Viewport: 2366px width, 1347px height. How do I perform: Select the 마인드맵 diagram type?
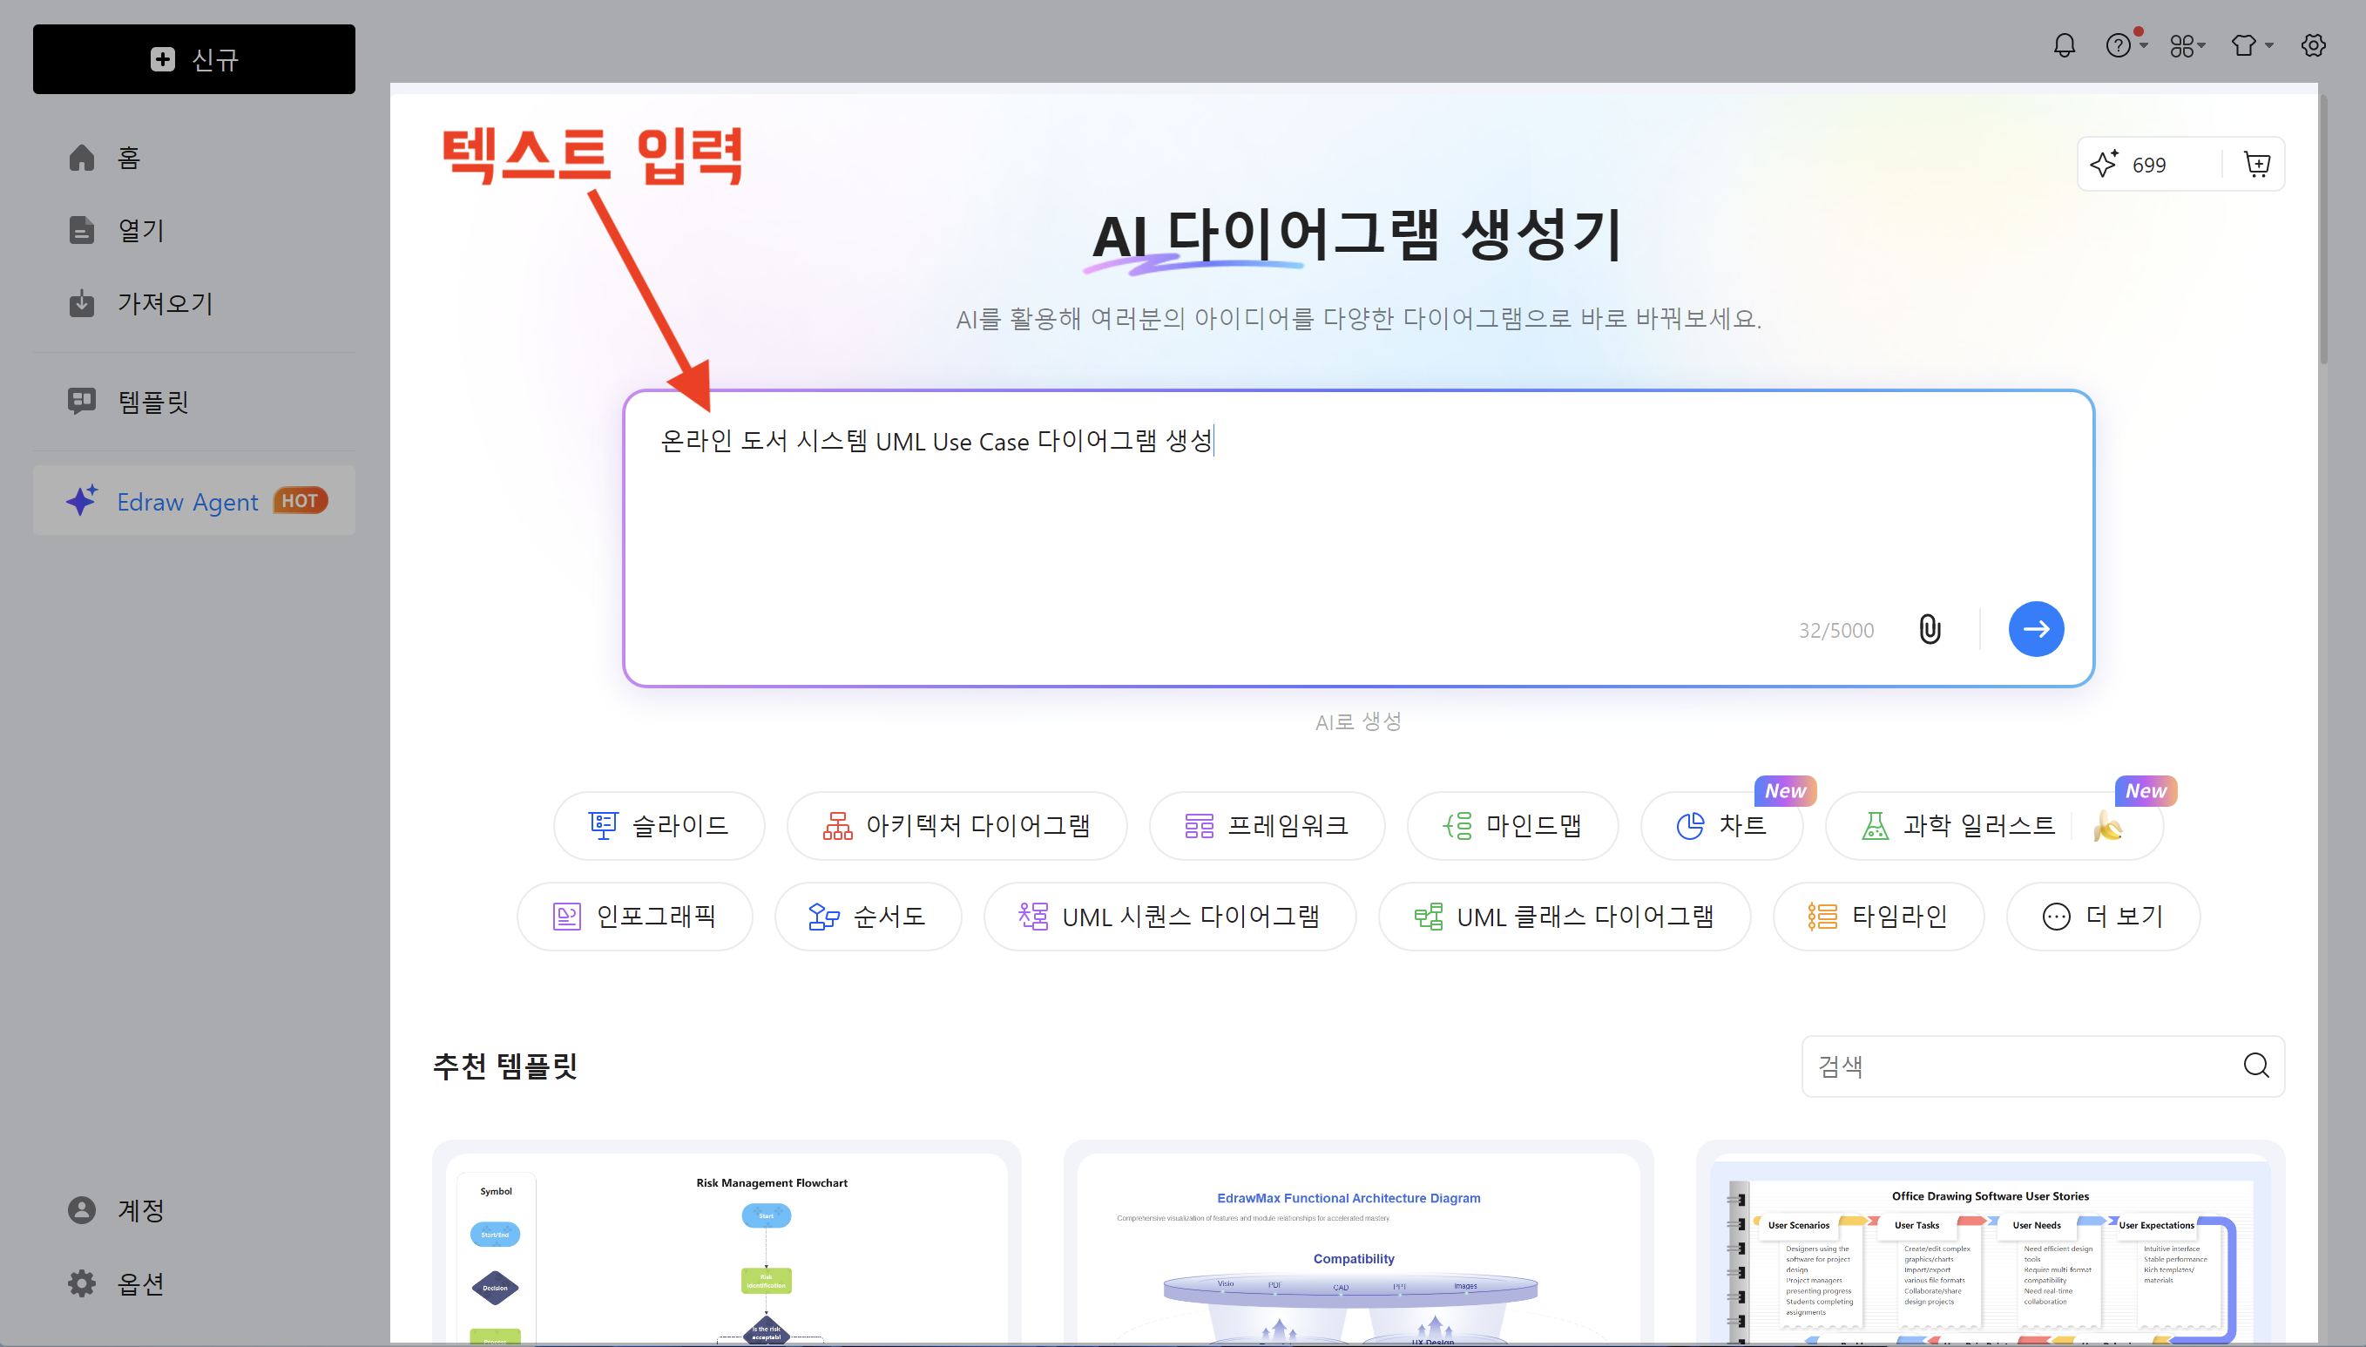1511,825
